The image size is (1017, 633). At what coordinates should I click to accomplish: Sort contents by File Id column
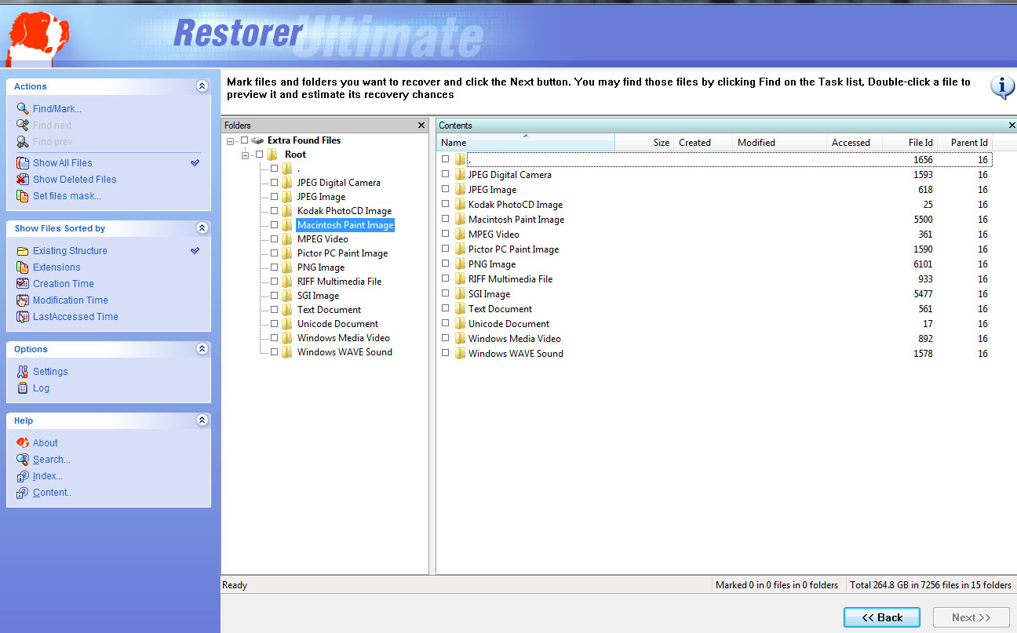click(909, 143)
